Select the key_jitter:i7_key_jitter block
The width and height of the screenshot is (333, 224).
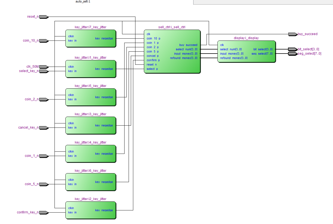click(x=91, y=39)
